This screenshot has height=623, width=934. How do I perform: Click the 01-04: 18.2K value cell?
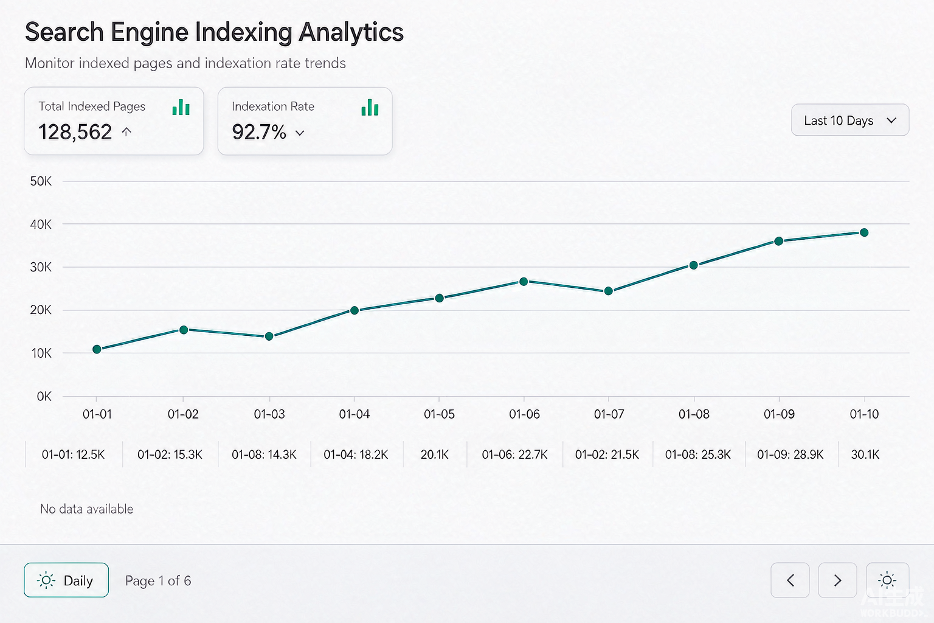pyautogui.click(x=356, y=454)
